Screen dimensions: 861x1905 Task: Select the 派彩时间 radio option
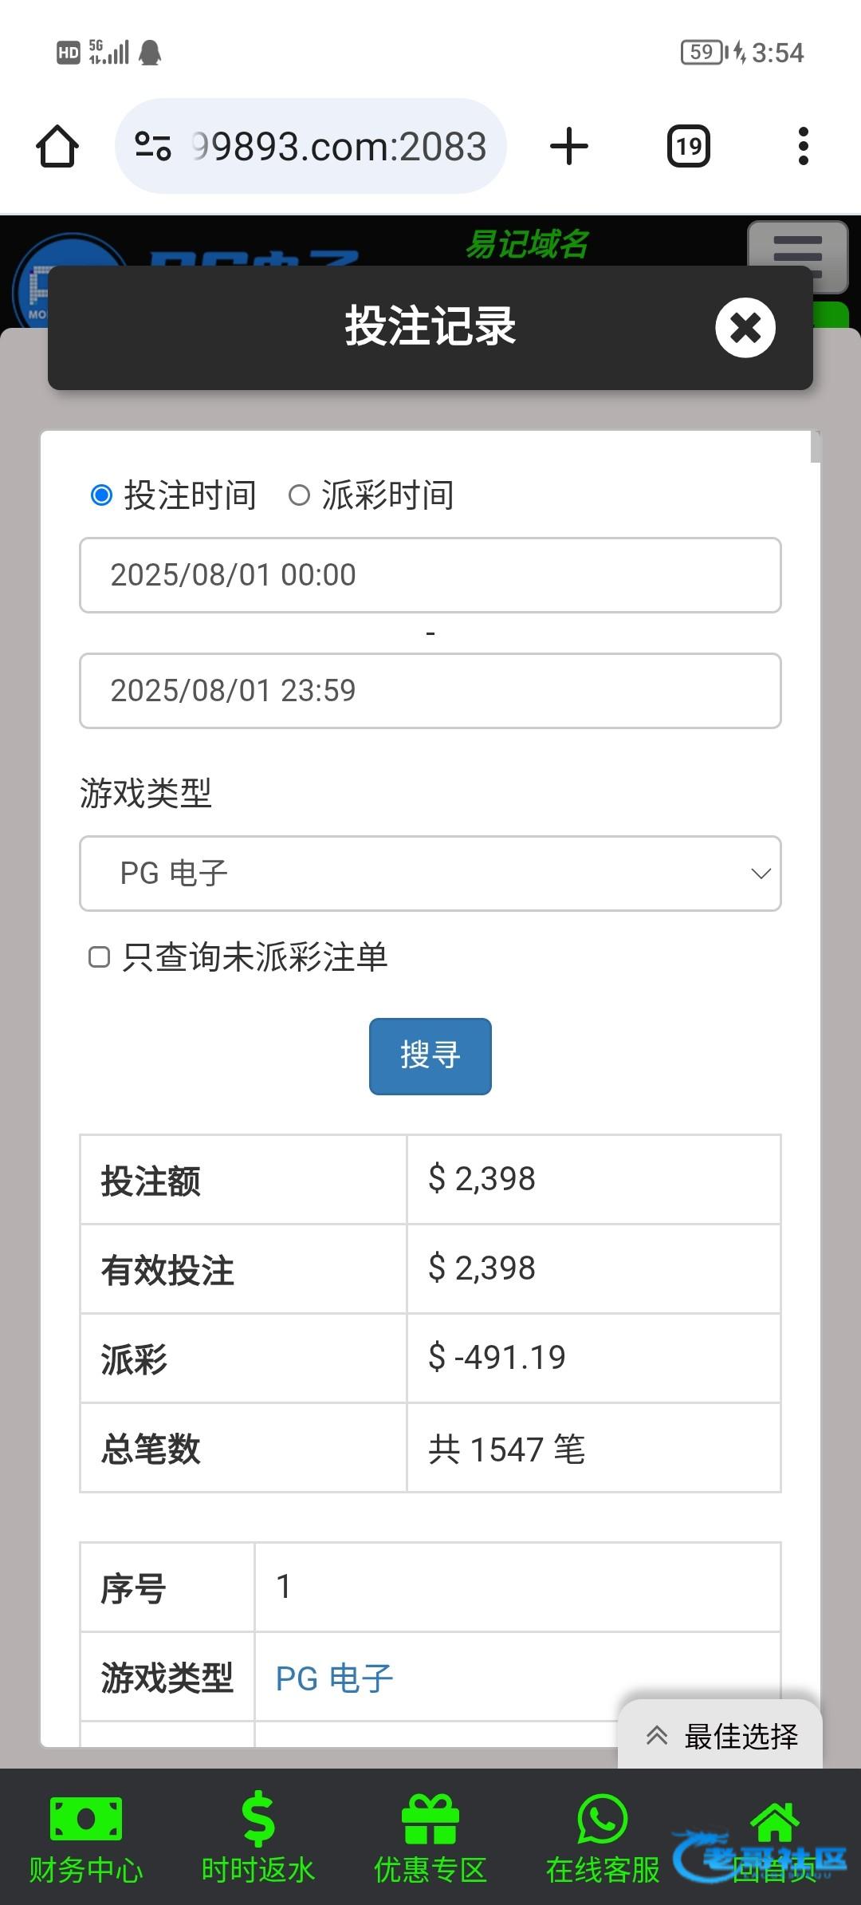point(299,495)
